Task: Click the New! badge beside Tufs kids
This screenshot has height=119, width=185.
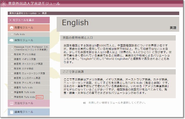Action: click(x=40, y=97)
